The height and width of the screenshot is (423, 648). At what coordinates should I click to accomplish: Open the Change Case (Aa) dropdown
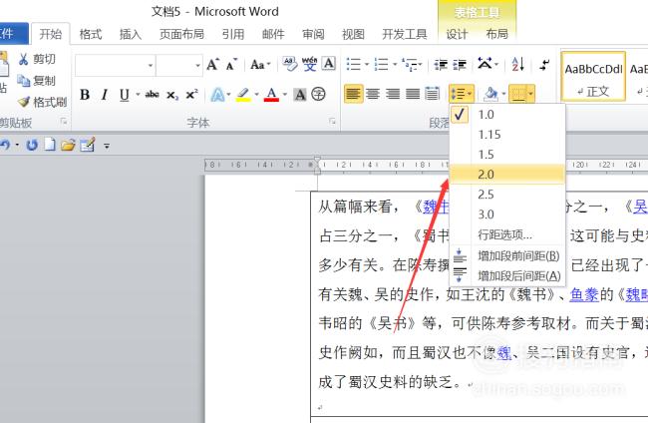pyautogui.click(x=260, y=65)
